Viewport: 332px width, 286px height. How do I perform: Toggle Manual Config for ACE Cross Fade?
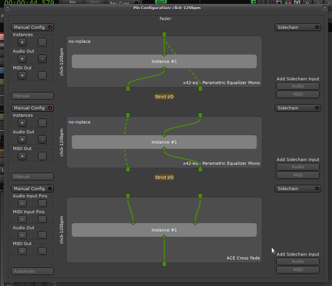coord(32,189)
